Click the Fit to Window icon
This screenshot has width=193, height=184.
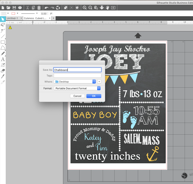[x=113, y=8]
